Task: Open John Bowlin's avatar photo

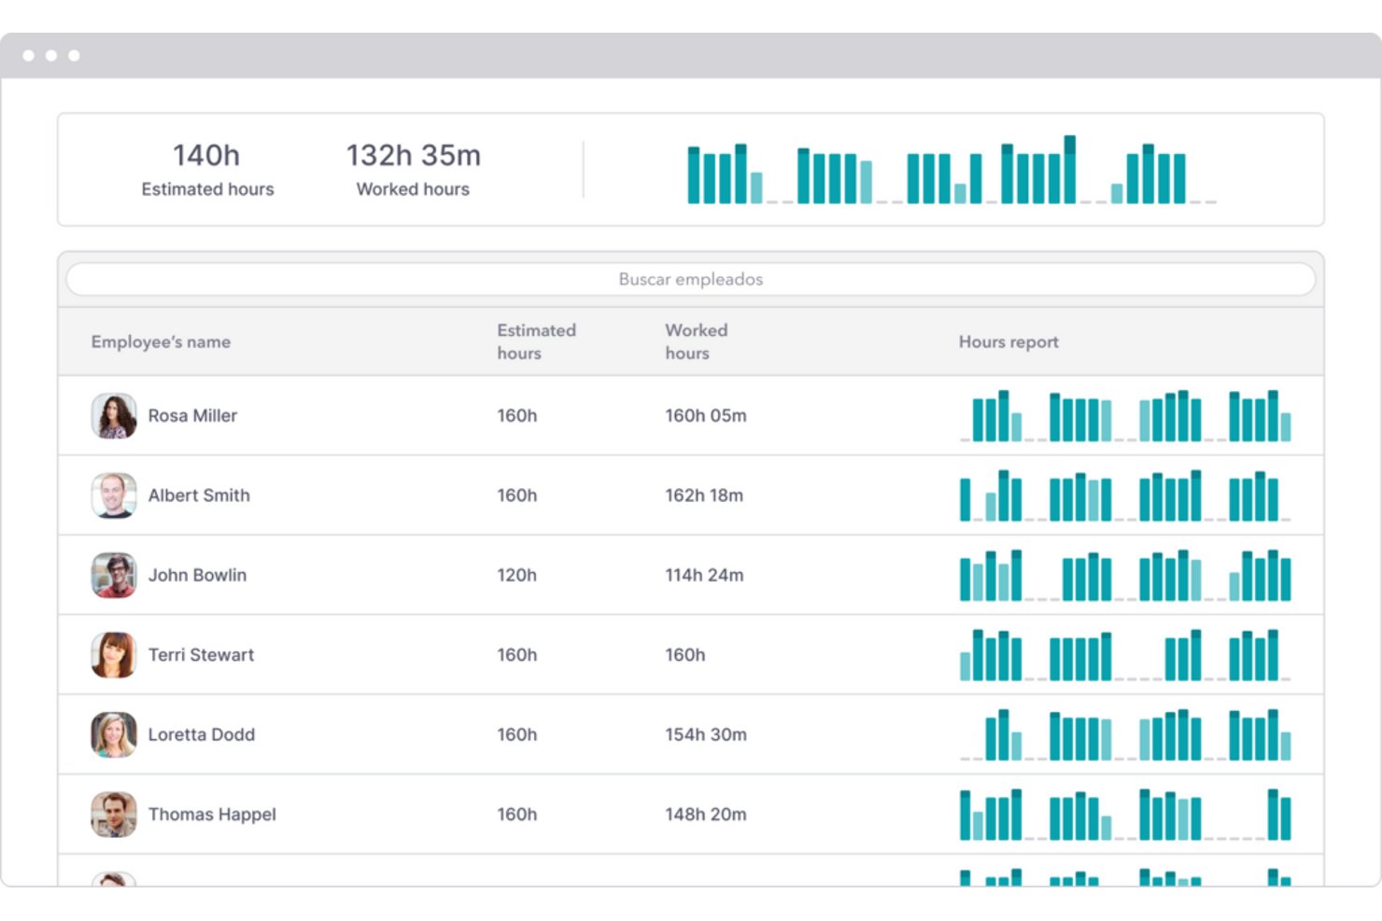Action: click(114, 575)
